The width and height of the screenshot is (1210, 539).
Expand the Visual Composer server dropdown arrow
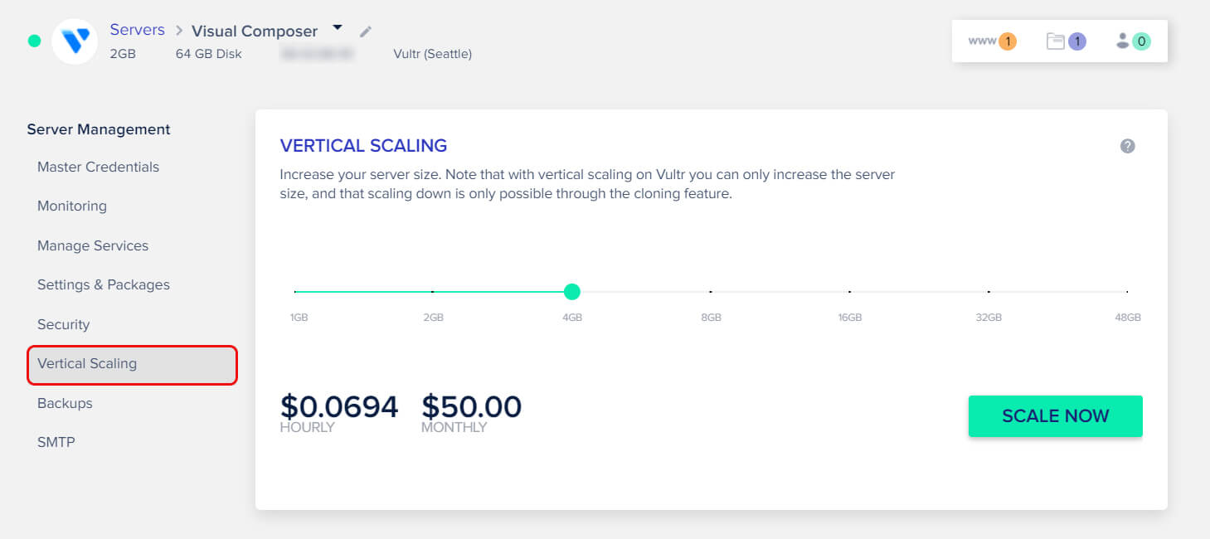(x=338, y=27)
